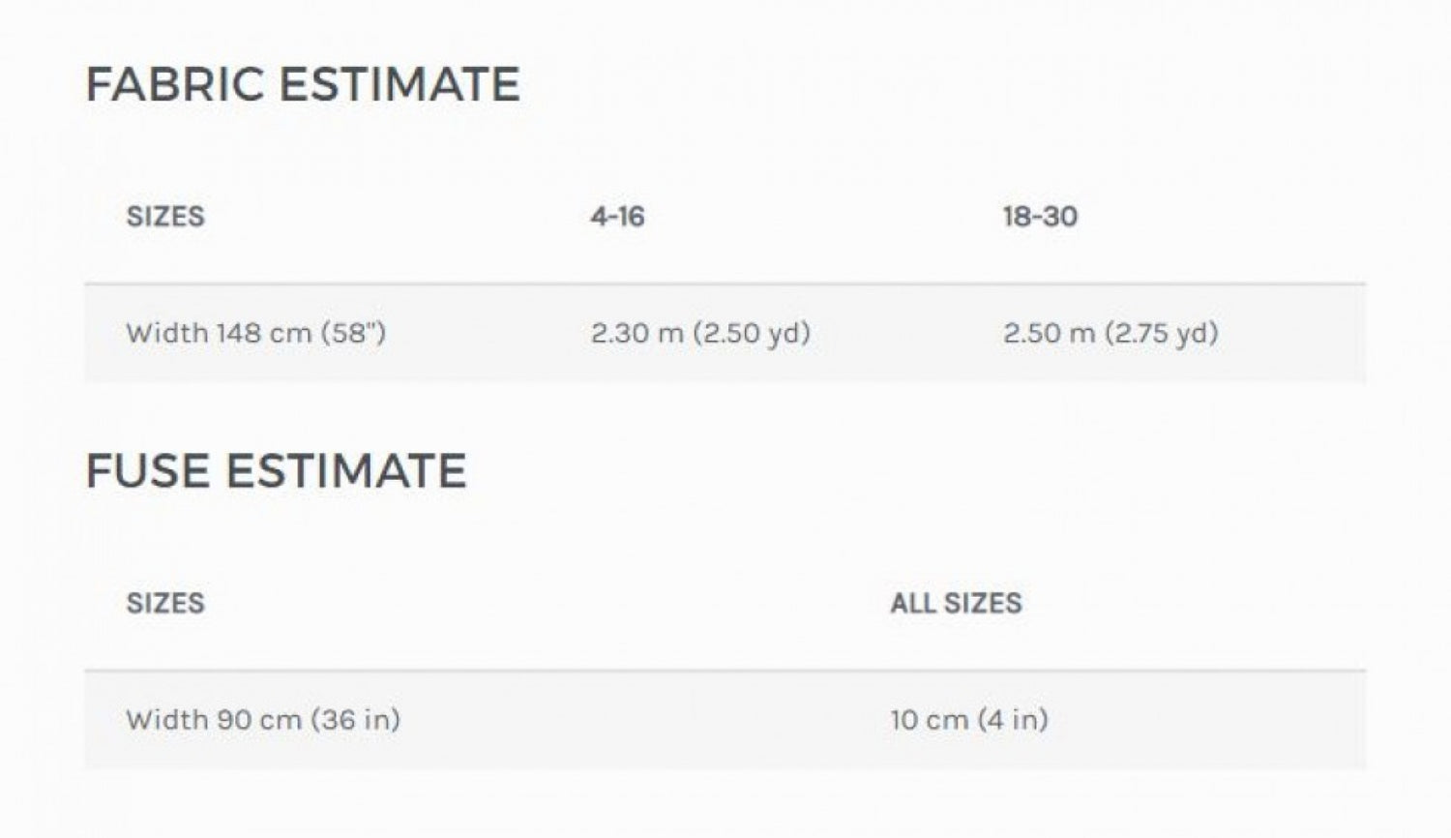
Task: Click divider line below fuse table header
Action: coord(725,670)
